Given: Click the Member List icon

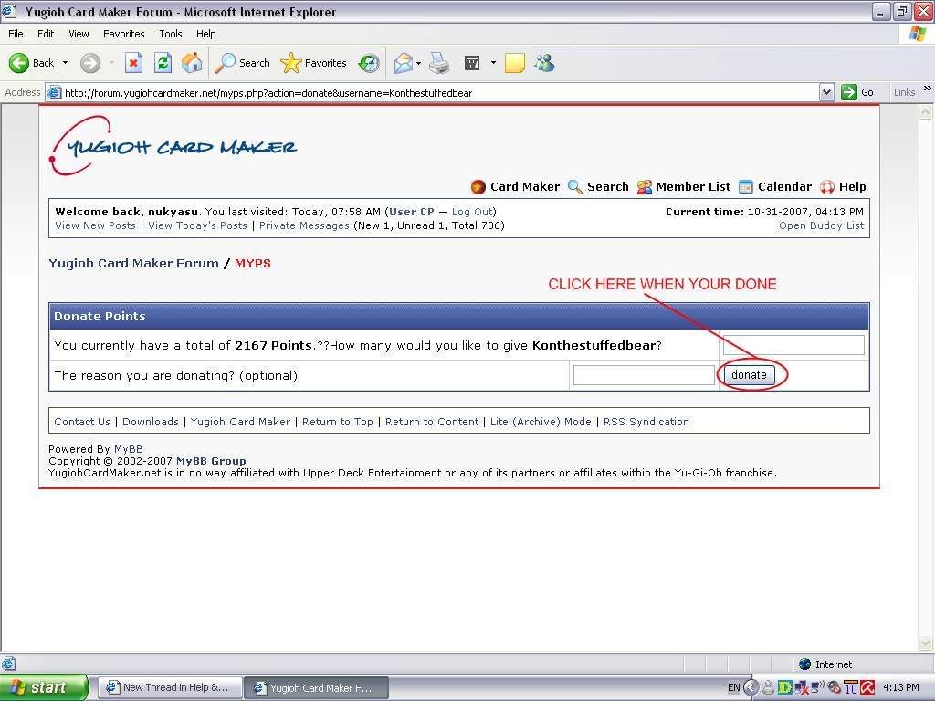Looking at the screenshot, I should 644,186.
